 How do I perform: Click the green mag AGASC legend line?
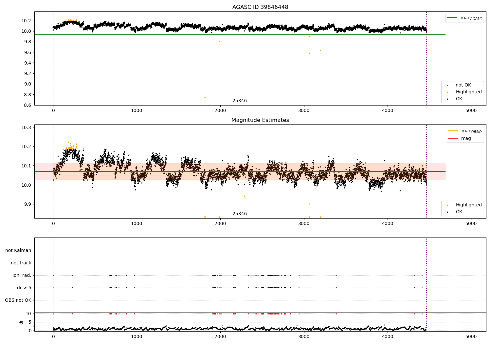[452, 18]
